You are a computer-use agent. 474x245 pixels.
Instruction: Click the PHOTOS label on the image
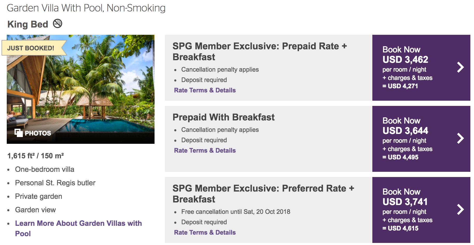coord(38,133)
